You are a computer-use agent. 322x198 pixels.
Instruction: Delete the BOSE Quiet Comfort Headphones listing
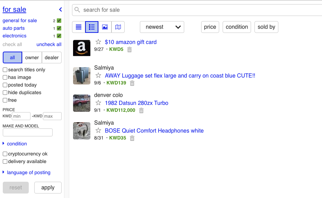tap(132, 138)
